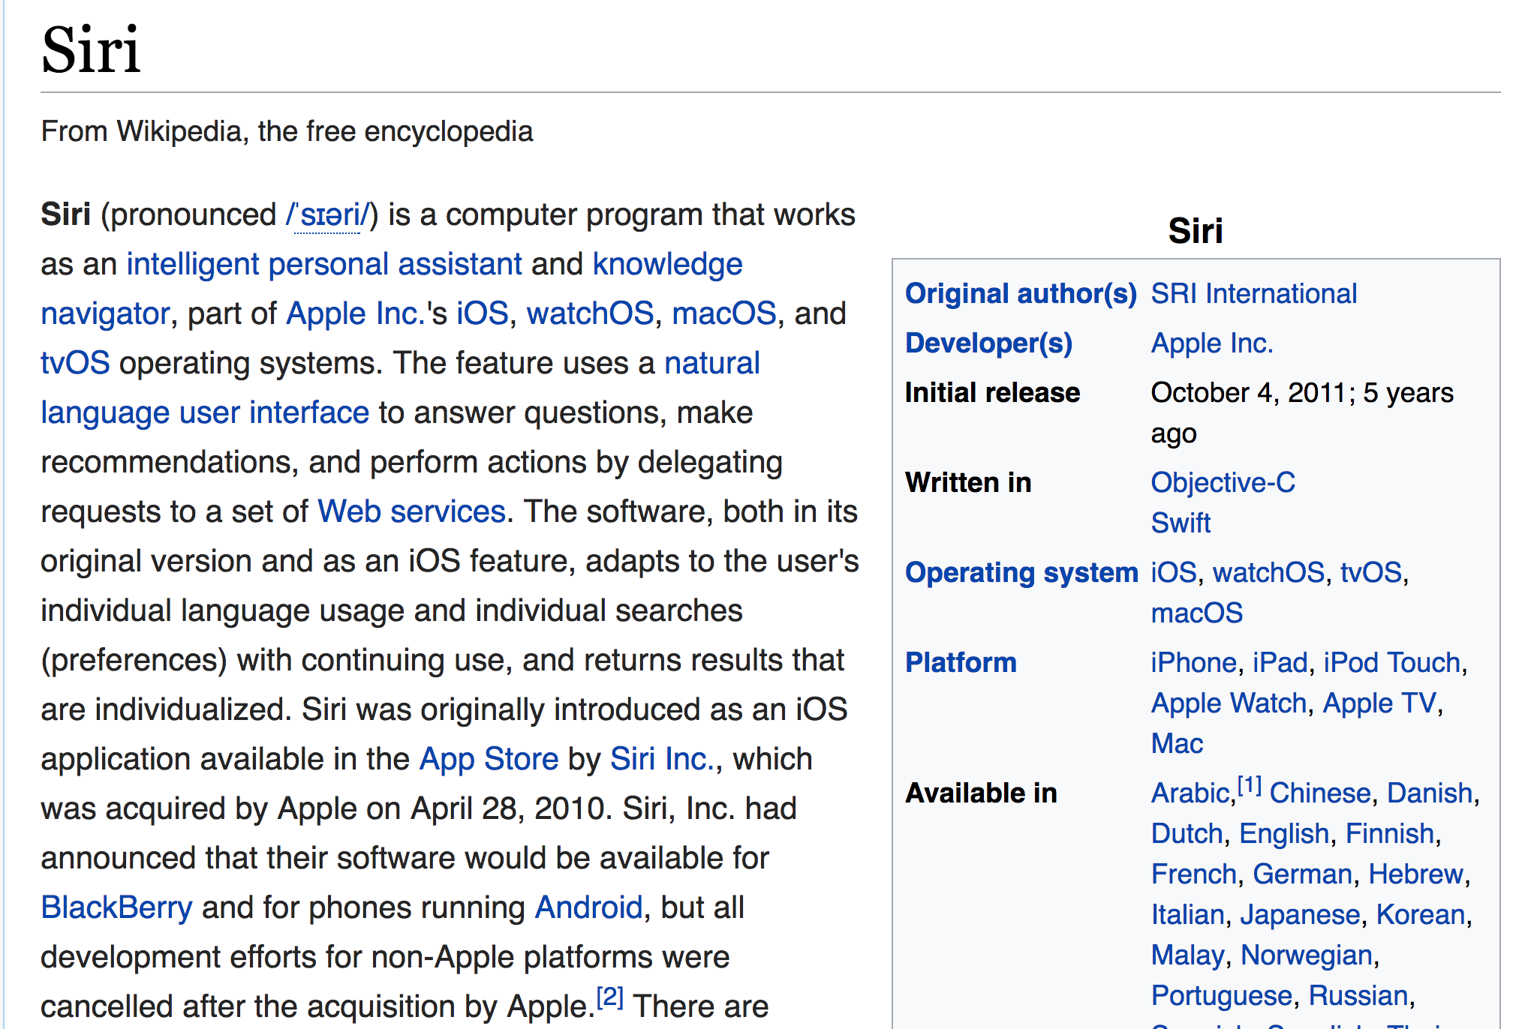Open the intelligent personal assistant link
This screenshot has width=1537, height=1029.
coord(324,265)
